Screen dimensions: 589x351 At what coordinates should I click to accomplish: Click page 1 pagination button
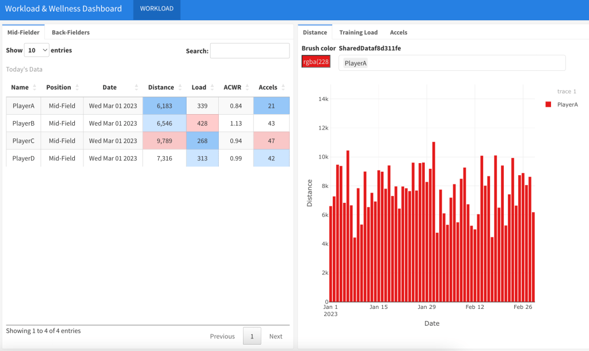(252, 336)
